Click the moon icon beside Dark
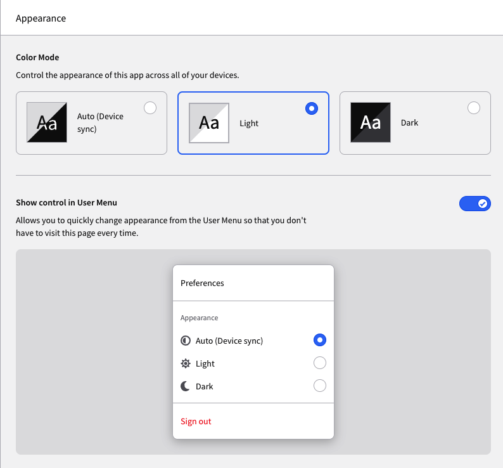Image resolution: width=503 pixels, height=468 pixels. pos(185,386)
